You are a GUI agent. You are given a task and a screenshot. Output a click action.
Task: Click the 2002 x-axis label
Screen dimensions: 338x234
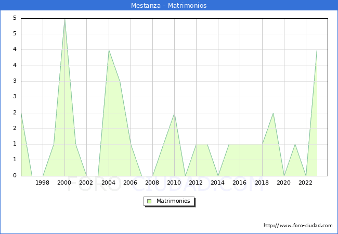pos(86,183)
